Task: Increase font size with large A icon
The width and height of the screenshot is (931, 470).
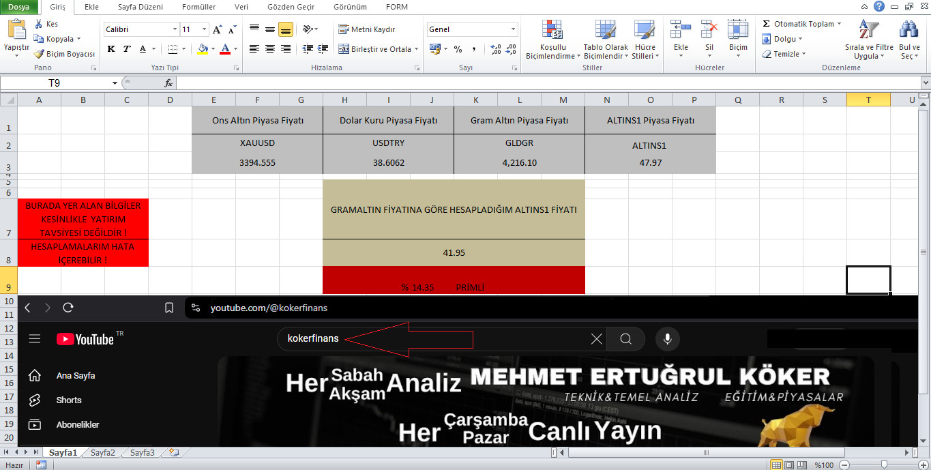Action: point(218,29)
